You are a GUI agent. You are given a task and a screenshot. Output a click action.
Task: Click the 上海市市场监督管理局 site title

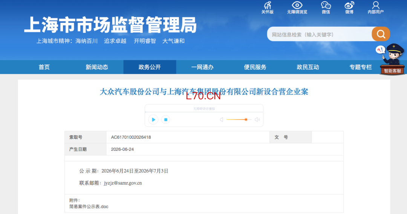point(110,25)
